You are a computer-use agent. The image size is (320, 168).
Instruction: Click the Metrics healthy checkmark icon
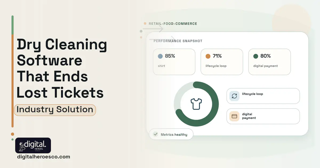point(155,134)
